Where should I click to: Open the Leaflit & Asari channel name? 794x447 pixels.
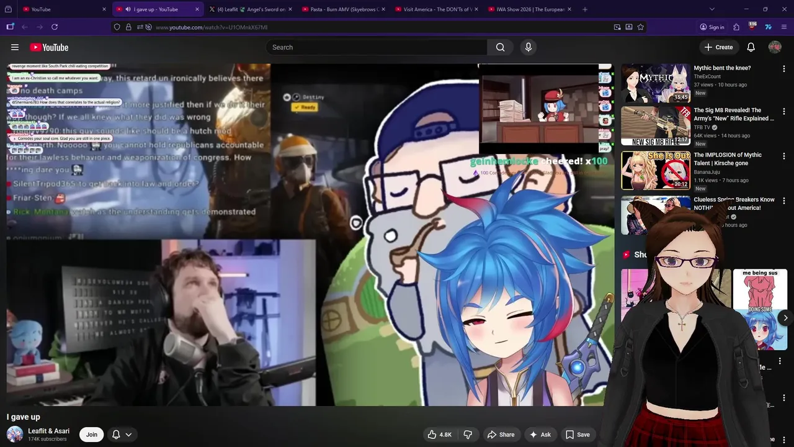coord(48,431)
